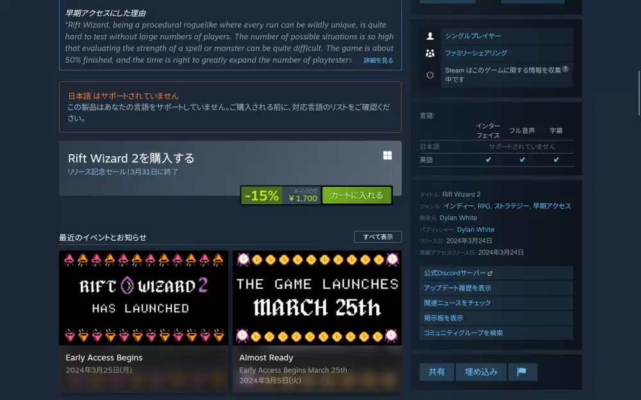Click the 共有 share button
Viewport: 641px width, 400px height.
tap(437, 372)
